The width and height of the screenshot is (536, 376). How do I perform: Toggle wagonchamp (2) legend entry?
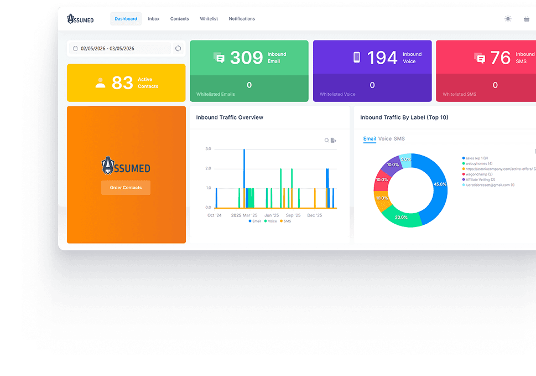pyautogui.click(x=477, y=174)
